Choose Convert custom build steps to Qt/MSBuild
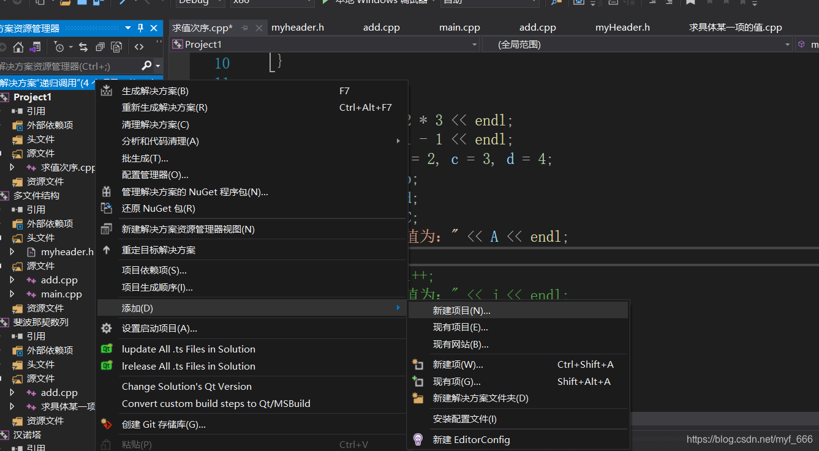This screenshot has width=819, height=451. pos(251,403)
